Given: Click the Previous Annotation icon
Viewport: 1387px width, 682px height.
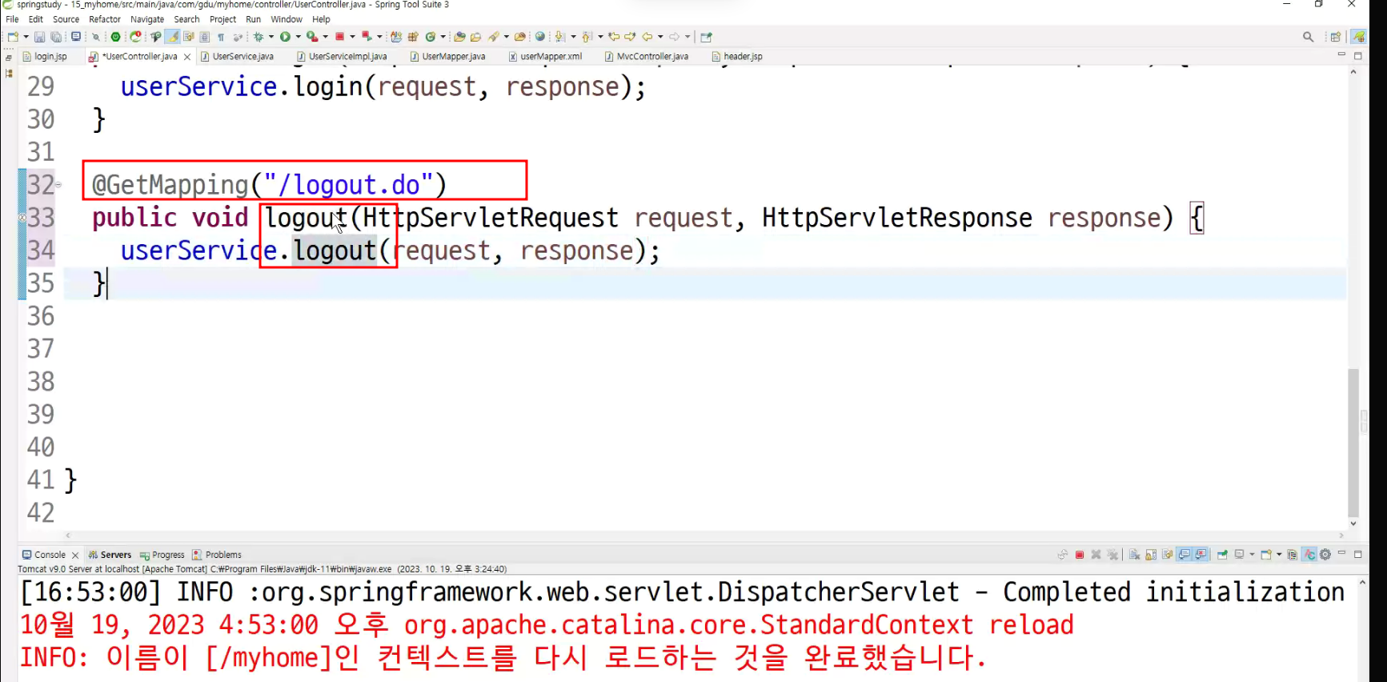Looking at the screenshot, I should 587,37.
